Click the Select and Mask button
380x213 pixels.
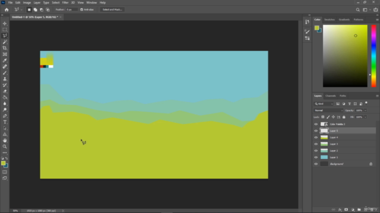[x=112, y=9]
